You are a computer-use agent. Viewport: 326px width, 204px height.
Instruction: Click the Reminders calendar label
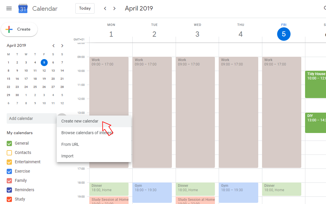pos(24,190)
